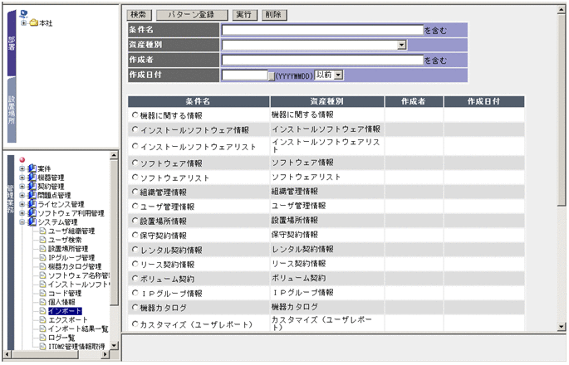Open インポート結果一覧 in the tree
The height and width of the screenshot is (365, 569).
coord(78,328)
